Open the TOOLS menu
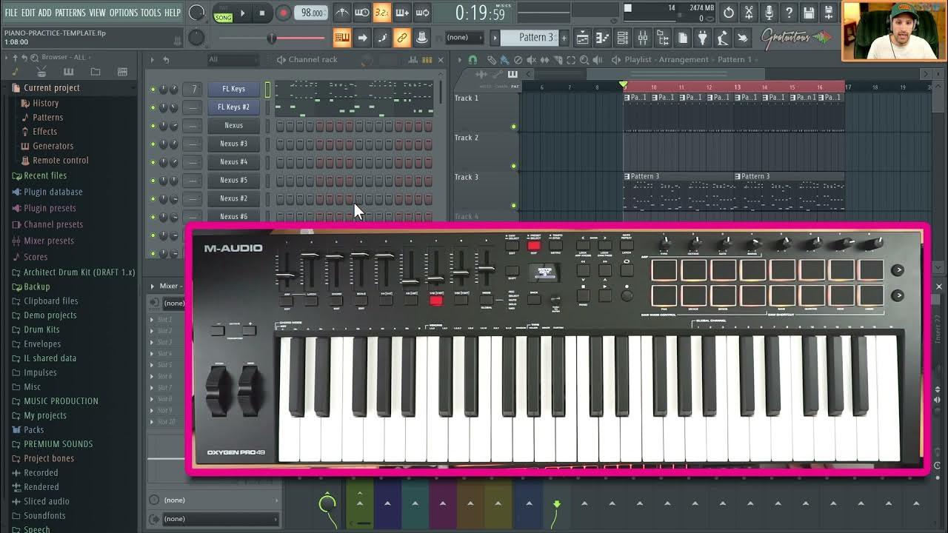Image resolution: width=948 pixels, height=533 pixels. (150, 13)
